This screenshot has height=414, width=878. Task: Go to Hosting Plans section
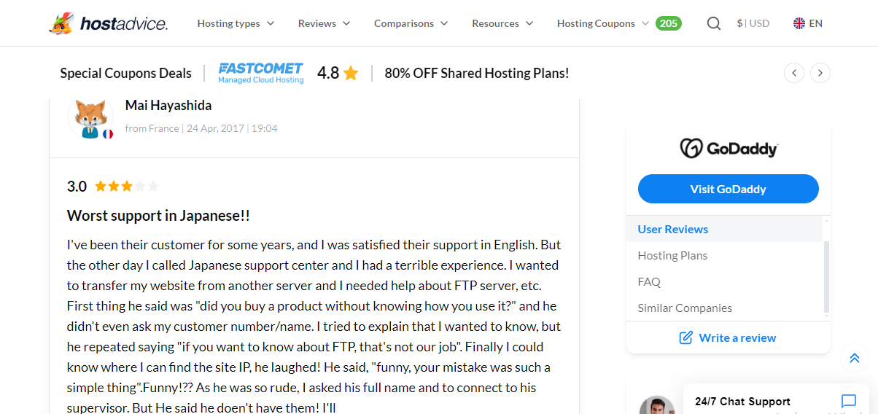(672, 255)
